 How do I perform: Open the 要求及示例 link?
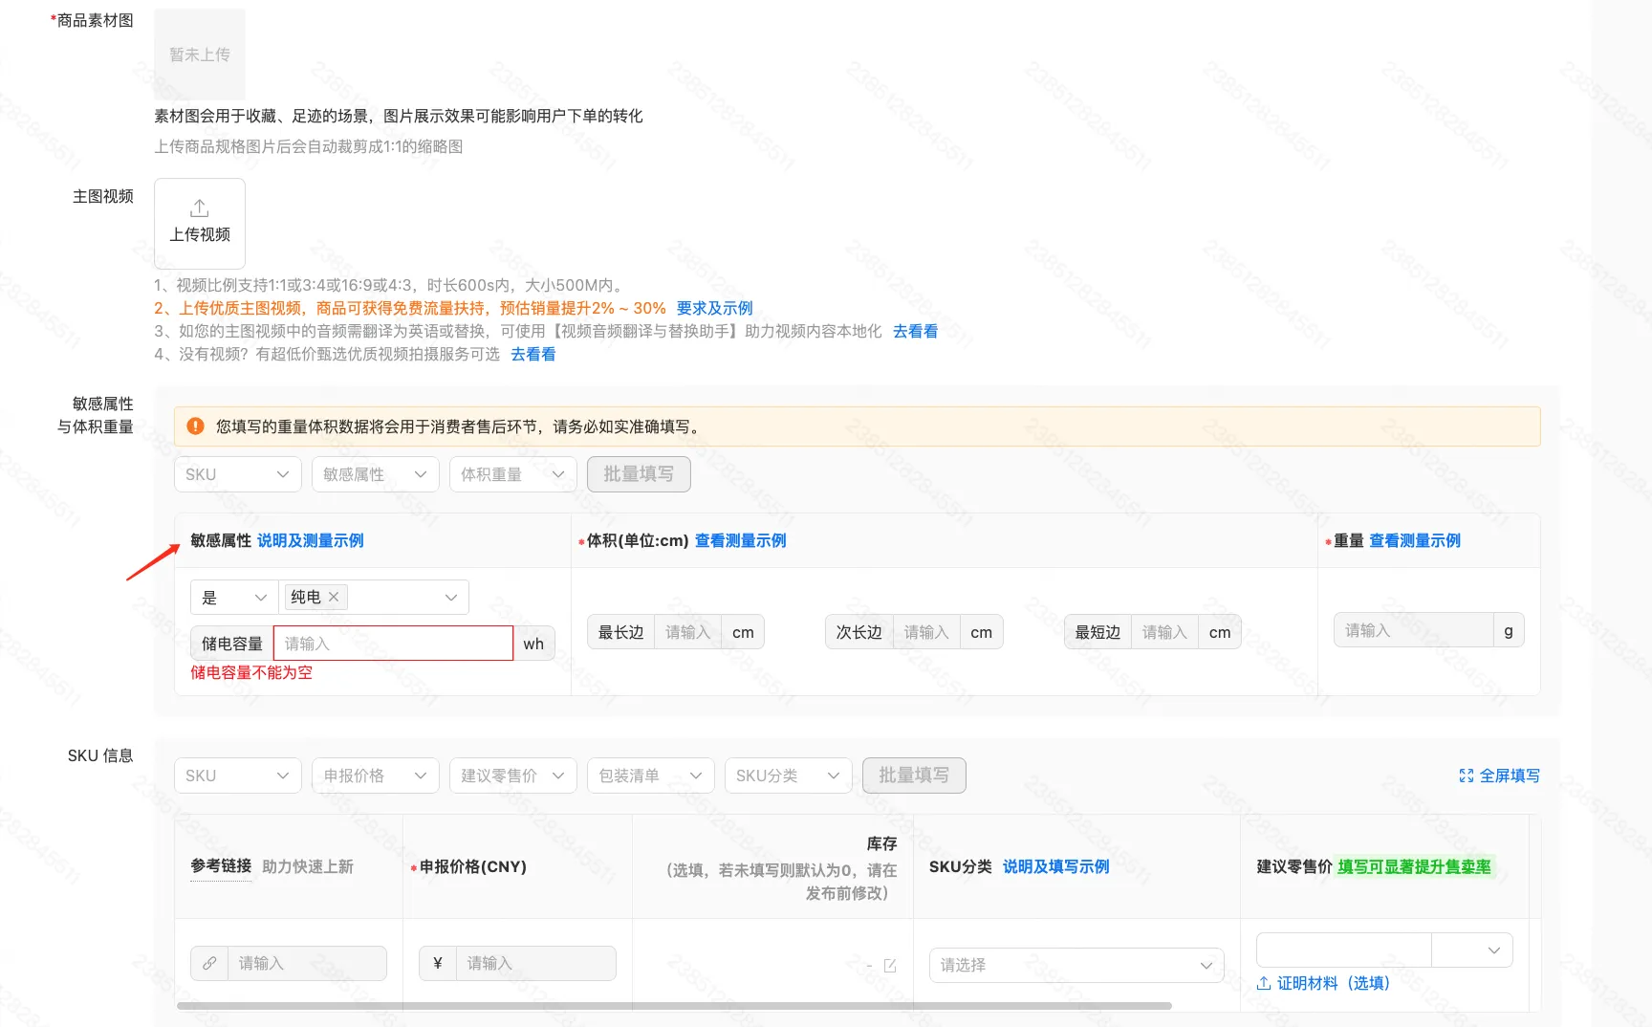pos(714,308)
